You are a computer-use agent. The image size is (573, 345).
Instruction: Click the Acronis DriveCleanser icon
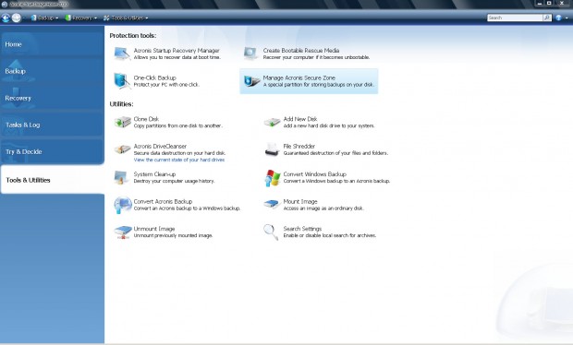(x=122, y=149)
